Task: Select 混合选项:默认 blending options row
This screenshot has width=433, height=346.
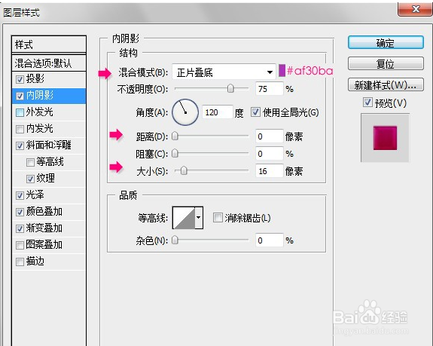Action: tap(49, 63)
